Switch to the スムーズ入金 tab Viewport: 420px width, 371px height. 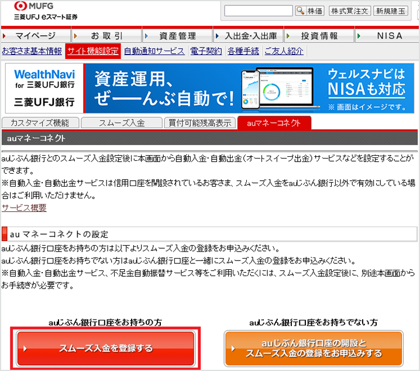(x=121, y=123)
